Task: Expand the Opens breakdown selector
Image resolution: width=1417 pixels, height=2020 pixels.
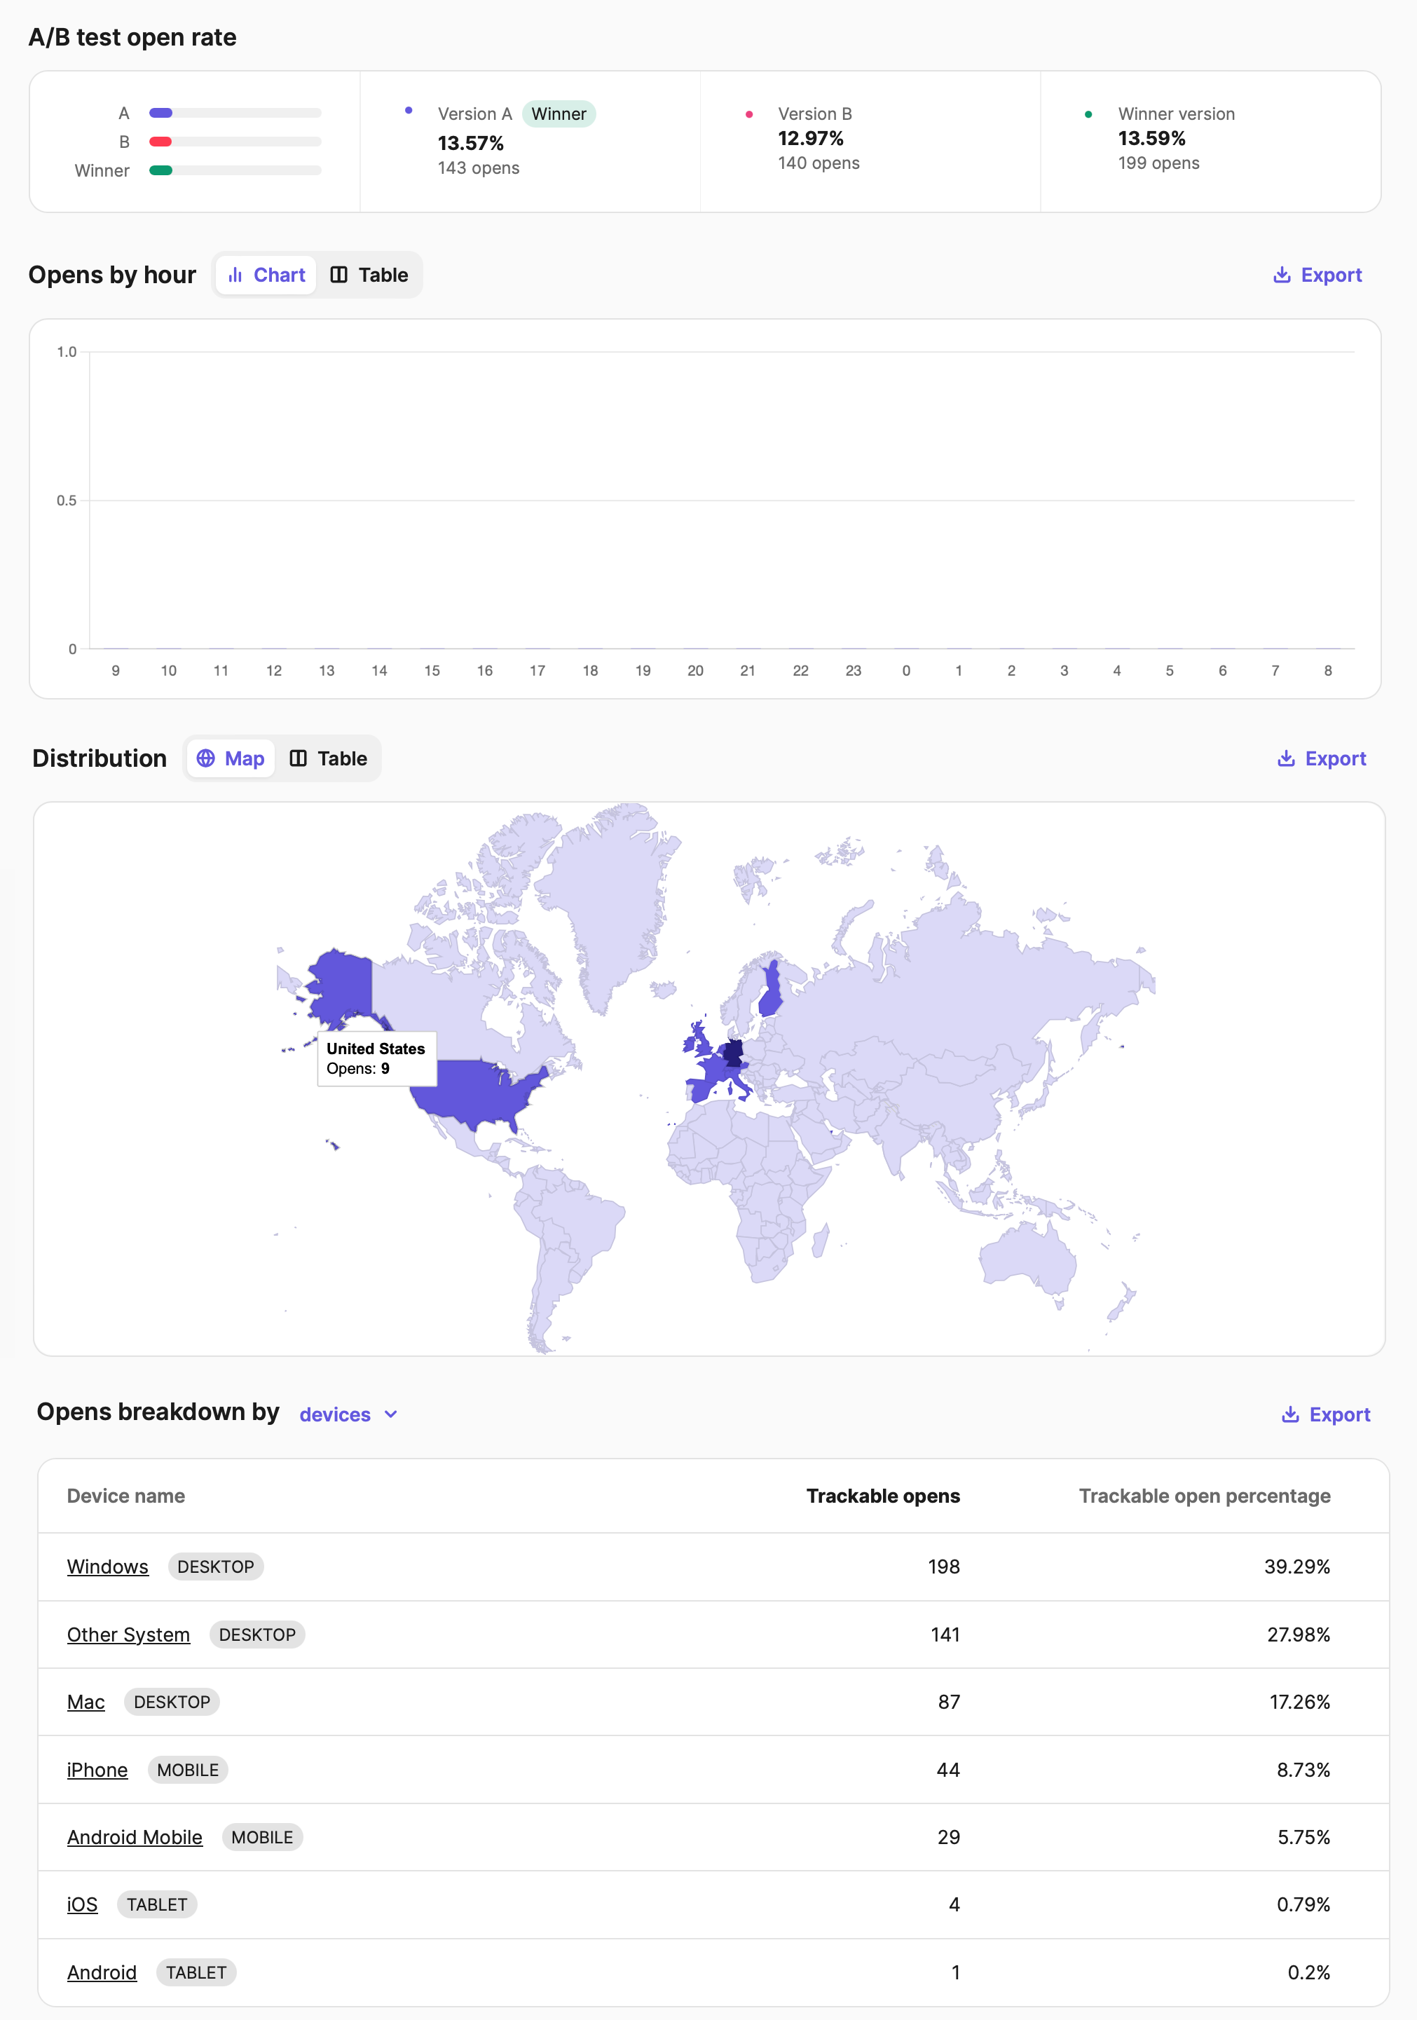Action: click(x=348, y=1414)
